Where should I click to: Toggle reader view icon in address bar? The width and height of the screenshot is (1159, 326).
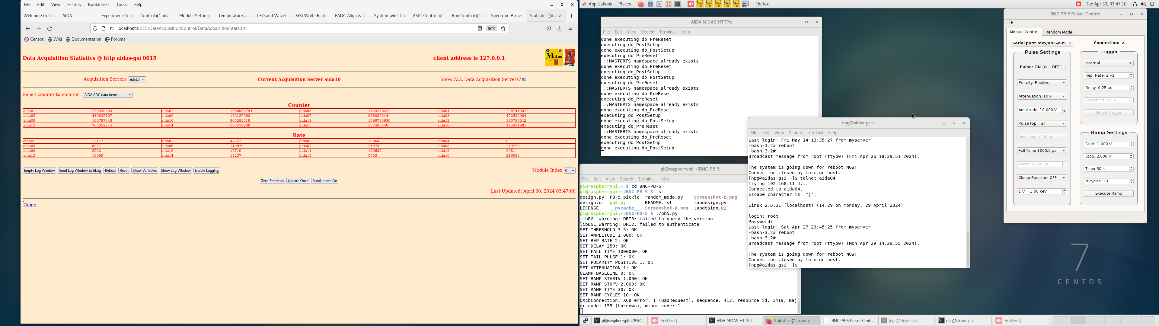tap(480, 29)
